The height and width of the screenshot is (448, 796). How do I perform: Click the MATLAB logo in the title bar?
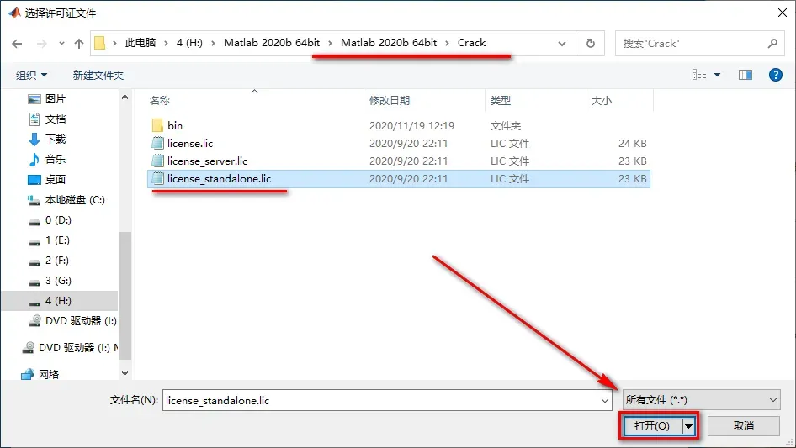14,12
